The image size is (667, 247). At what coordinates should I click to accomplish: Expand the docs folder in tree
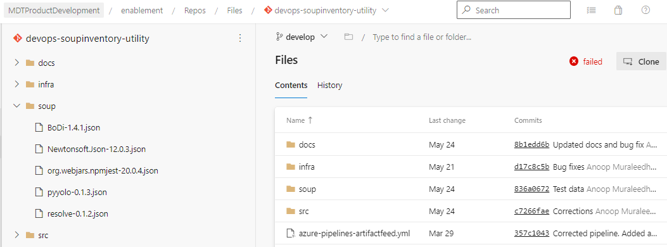[17, 63]
